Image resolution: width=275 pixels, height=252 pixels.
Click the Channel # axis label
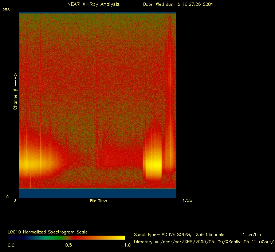click(16, 92)
